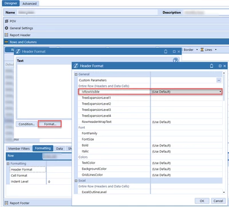Click the Indent Level value field
Screen dimensions: 229x207
click(59, 182)
